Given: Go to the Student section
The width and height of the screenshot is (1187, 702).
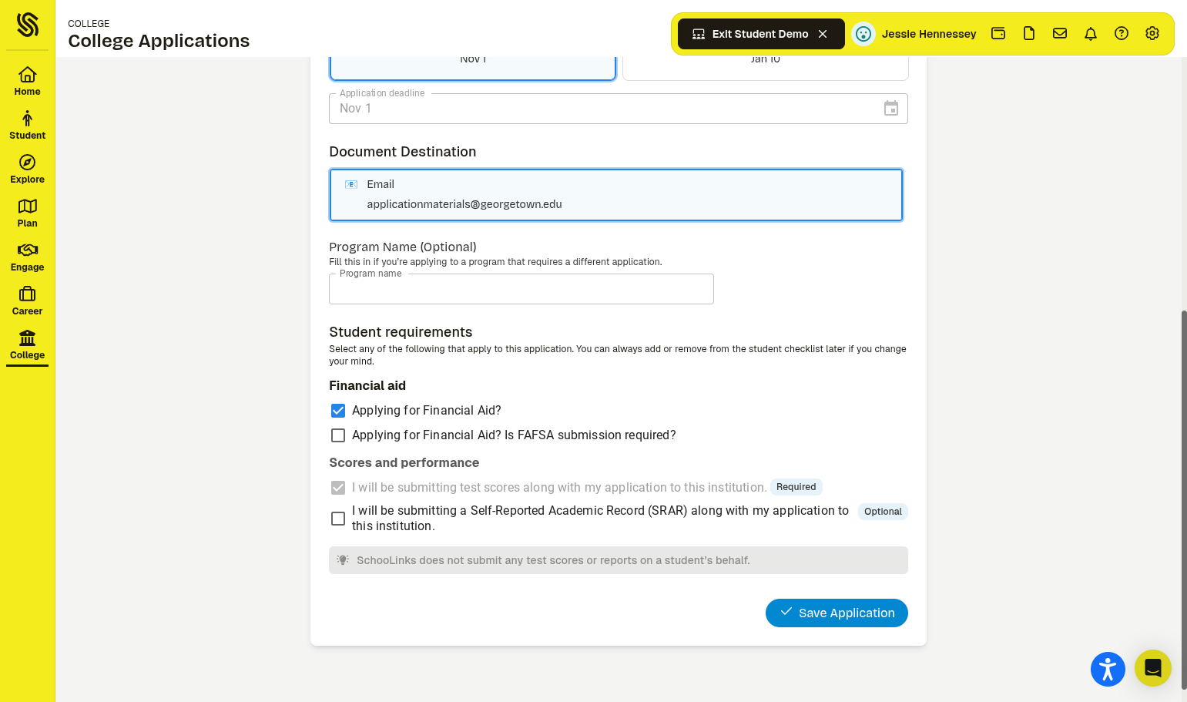Looking at the screenshot, I should [27, 125].
